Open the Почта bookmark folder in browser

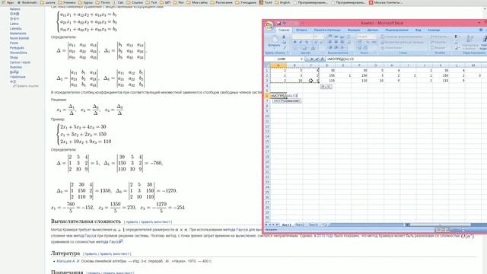pyautogui.click(x=103, y=2)
